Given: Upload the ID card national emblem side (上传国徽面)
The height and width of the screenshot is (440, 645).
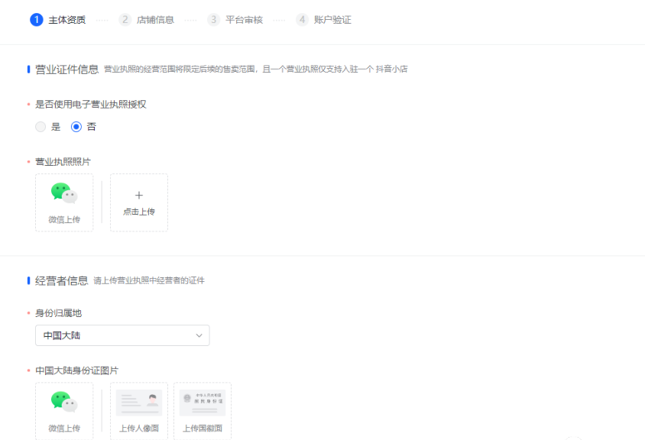Looking at the screenshot, I should pos(203,411).
